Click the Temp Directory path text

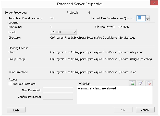93,72
